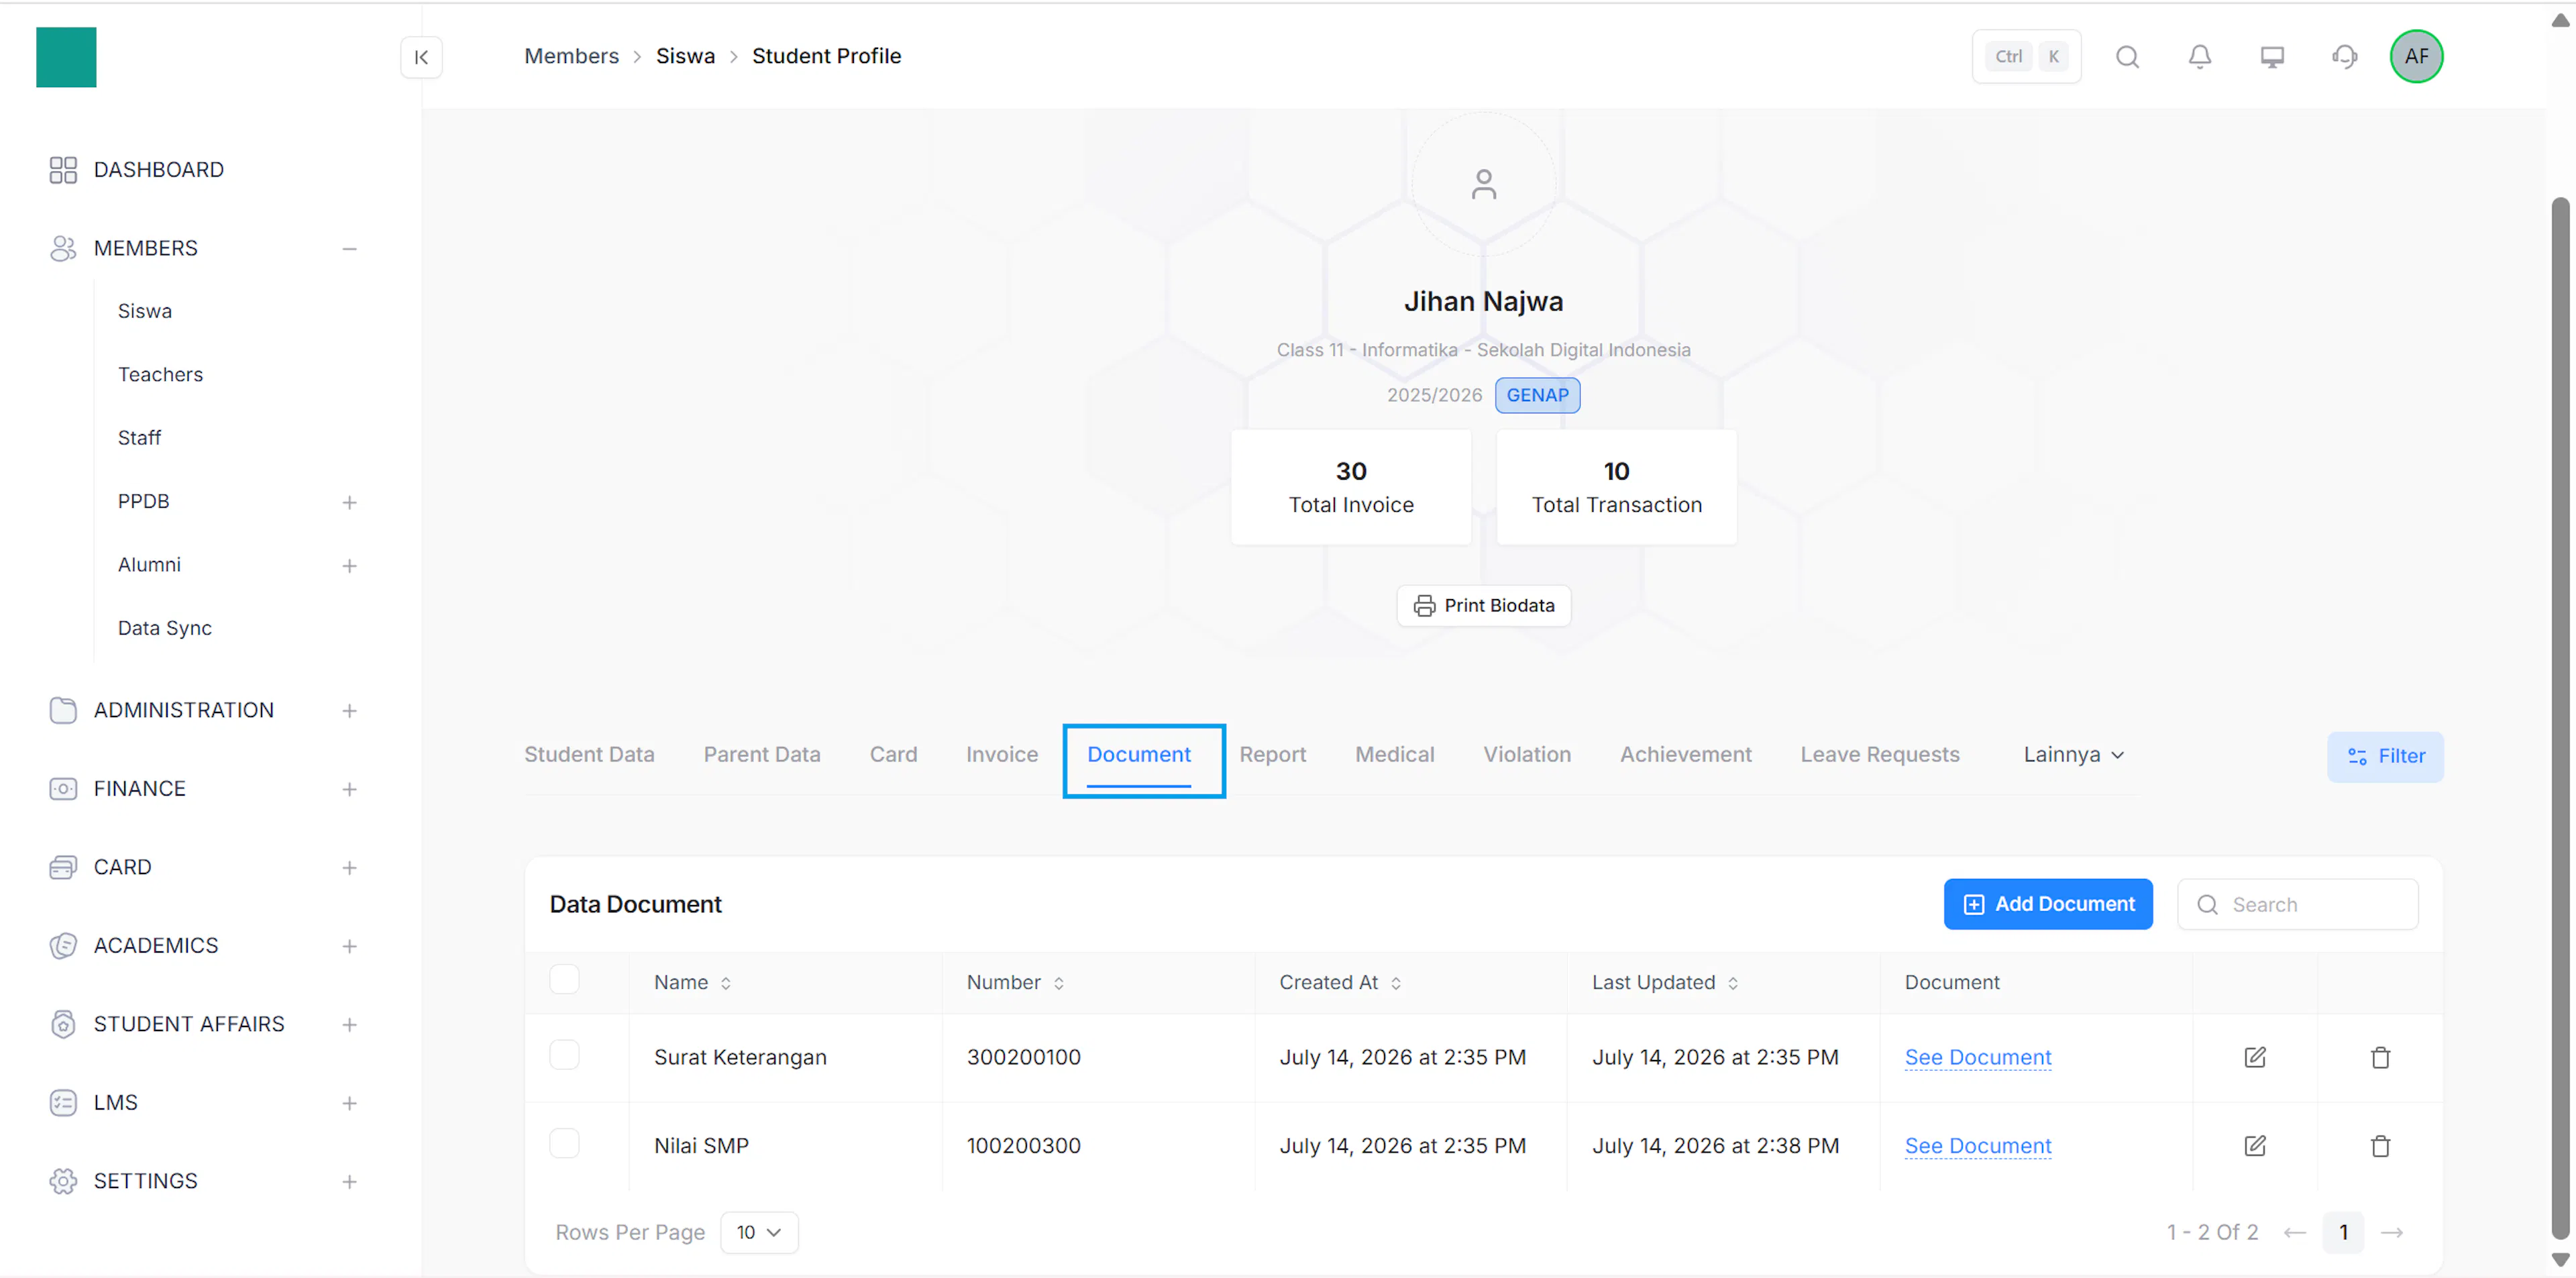Screen dimensions: 2576x1278
Task: Switch to the Student Data tab
Action: [x=589, y=755]
